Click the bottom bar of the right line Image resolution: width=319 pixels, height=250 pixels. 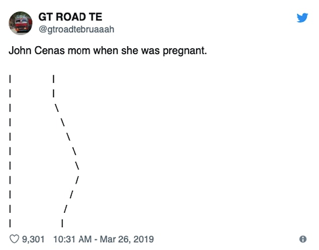coord(62,223)
